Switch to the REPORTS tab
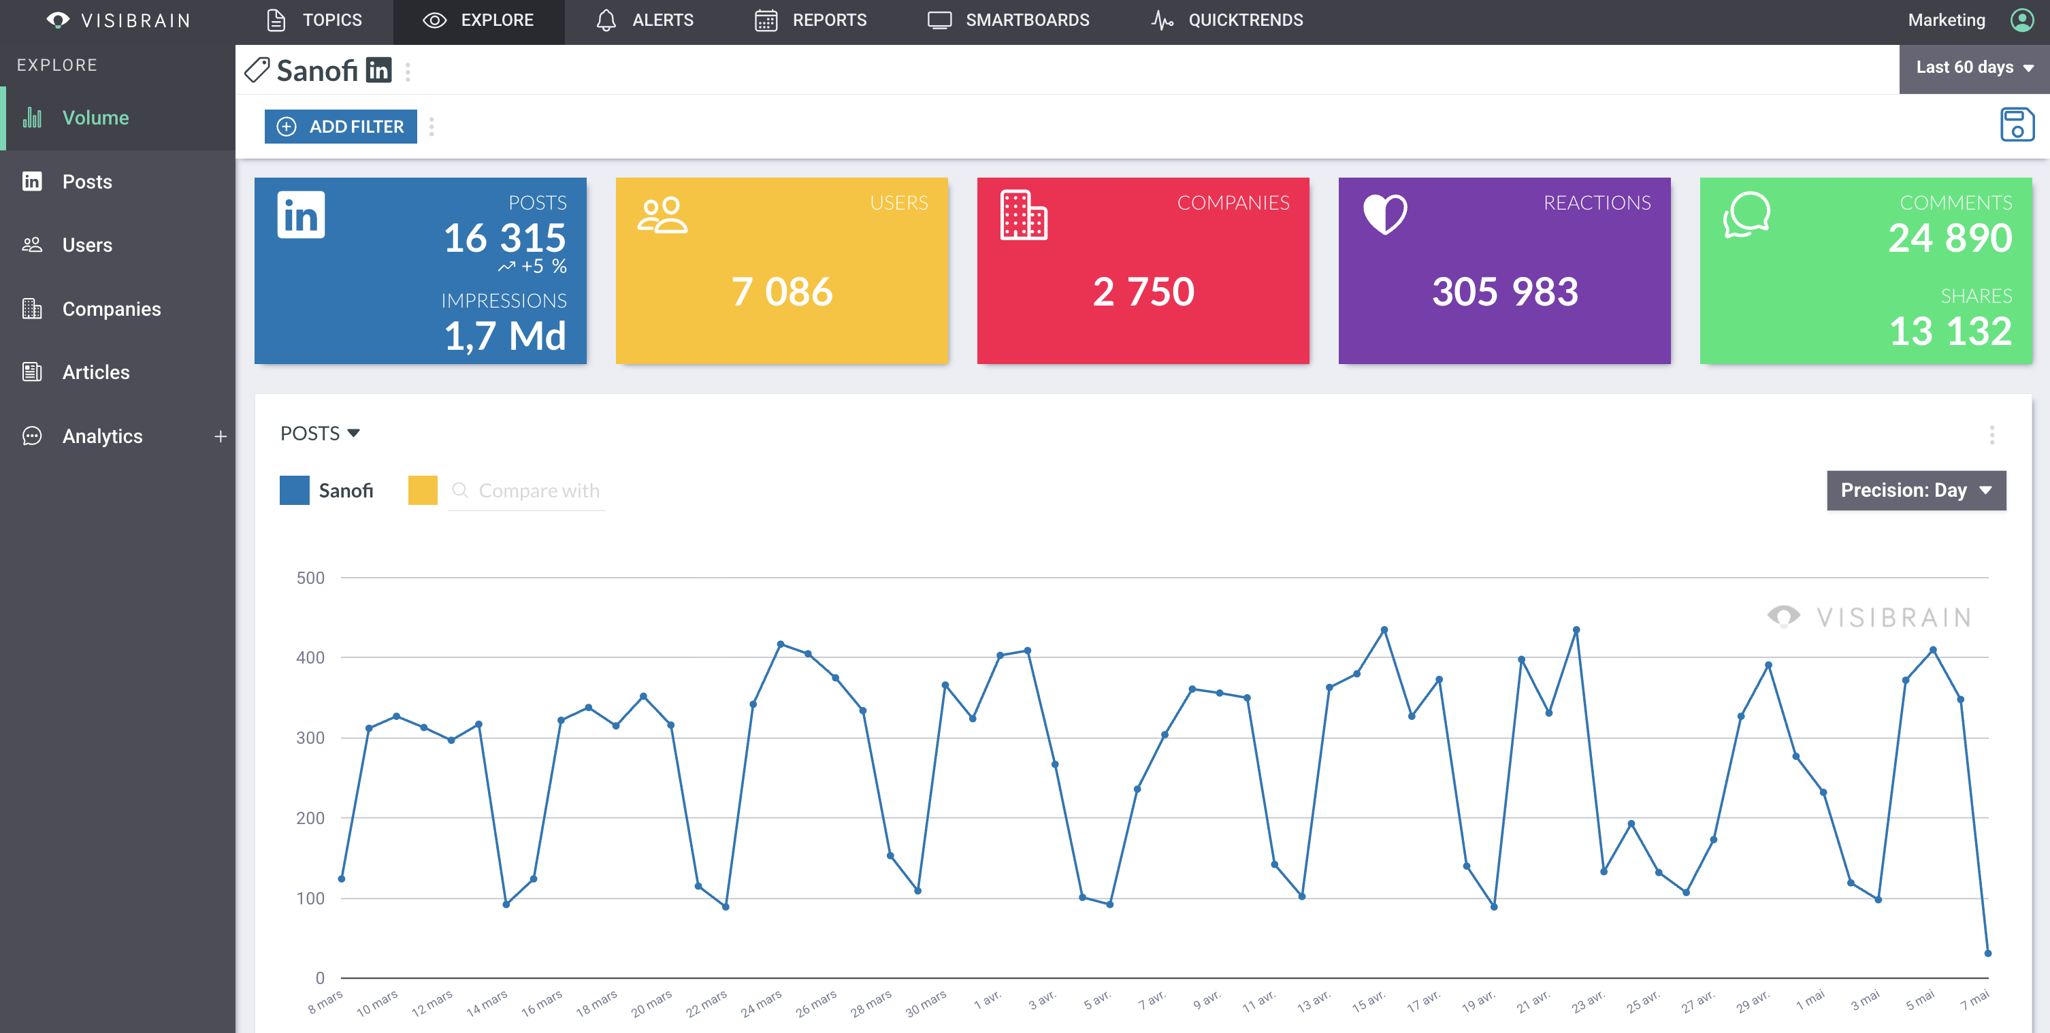 pyautogui.click(x=810, y=20)
